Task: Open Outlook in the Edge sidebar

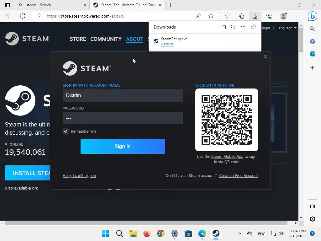Action: [313, 54]
